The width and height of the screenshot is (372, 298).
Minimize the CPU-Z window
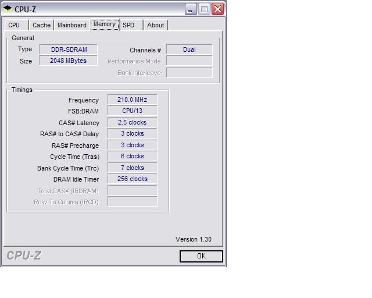[191, 9]
